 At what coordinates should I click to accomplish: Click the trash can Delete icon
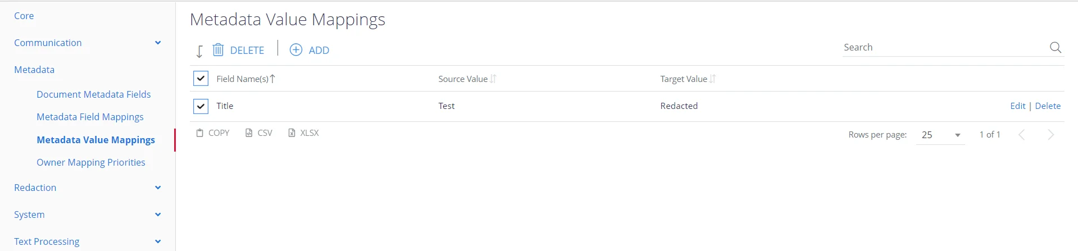click(218, 50)
